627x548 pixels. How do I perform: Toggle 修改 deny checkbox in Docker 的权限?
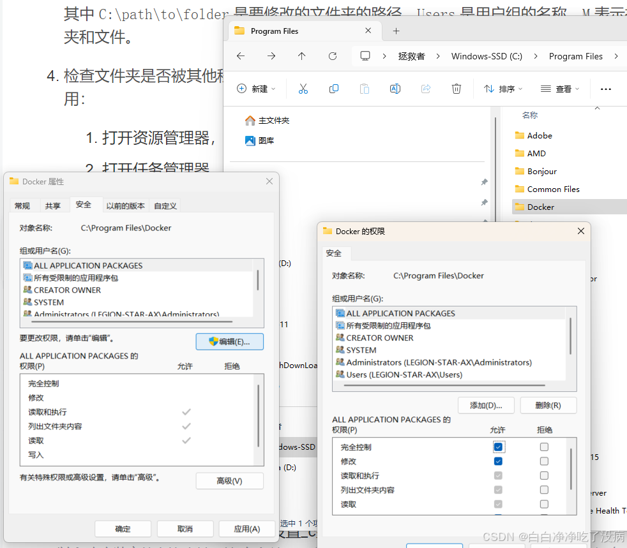(544, 461)
